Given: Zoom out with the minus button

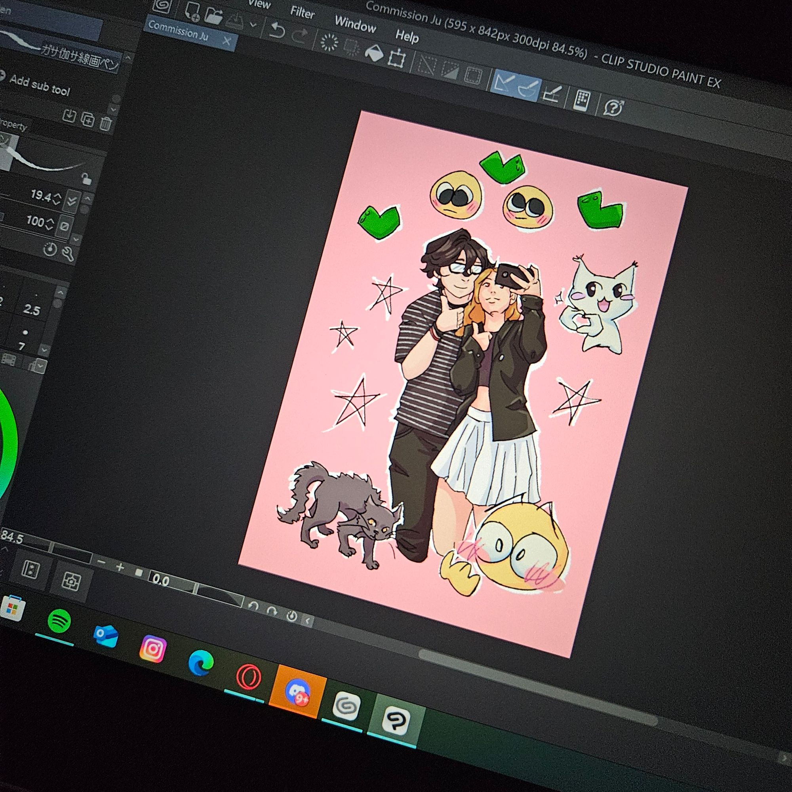Looking at the screenshot, I should 102,562.
